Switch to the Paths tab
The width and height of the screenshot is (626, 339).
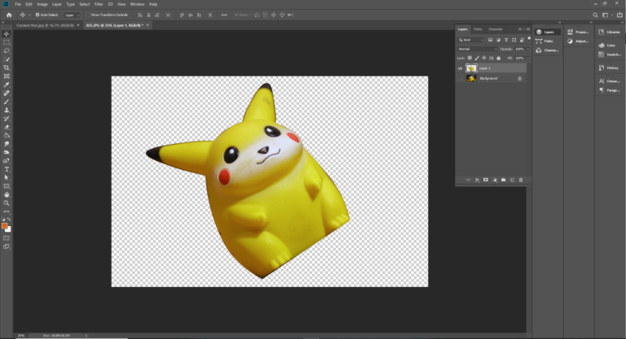tap(478, 29)
